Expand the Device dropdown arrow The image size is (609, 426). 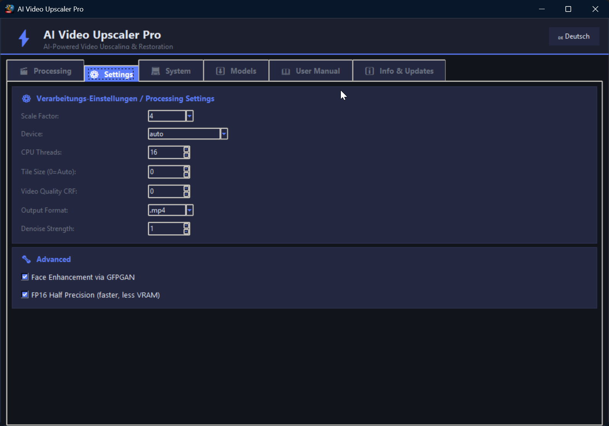pyautogui.click(x=224, y=134)
